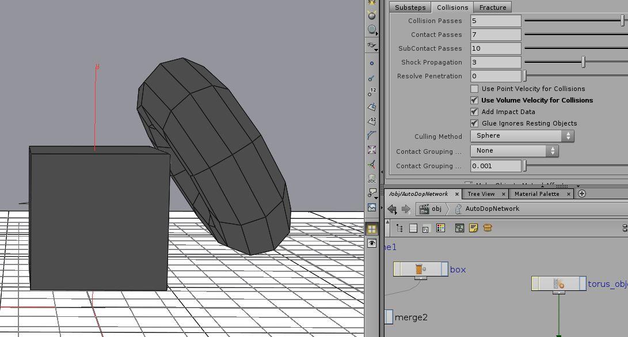Select the box node

coord(420,269)
